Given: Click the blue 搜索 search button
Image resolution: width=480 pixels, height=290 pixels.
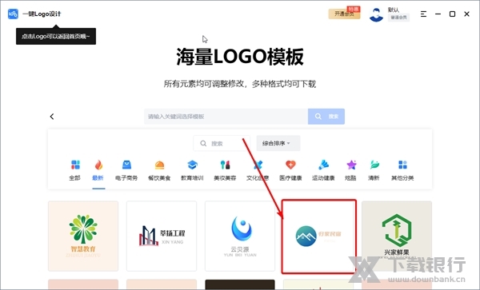Looking at the screenshot, I should click(326, 117).
